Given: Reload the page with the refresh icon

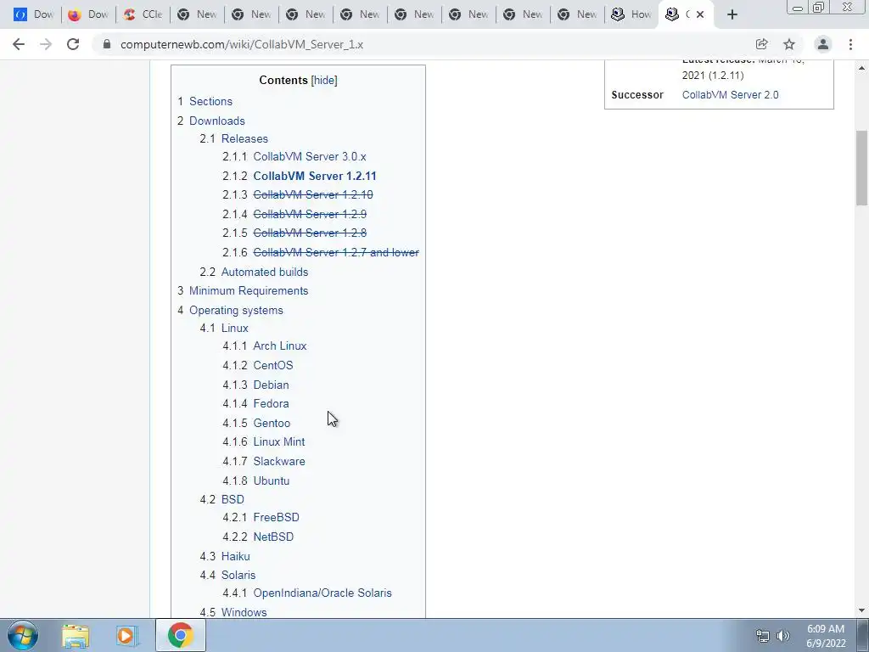Looking at the screenshot, I should click(x=73, y=44).
